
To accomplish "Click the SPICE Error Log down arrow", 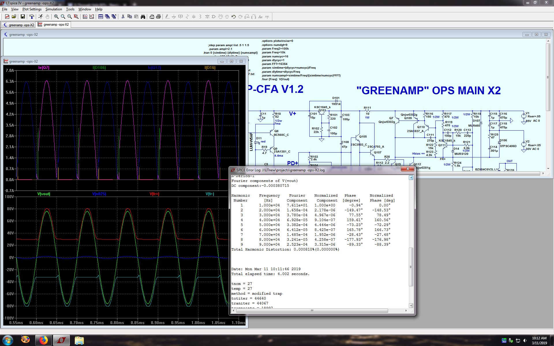I will coord(411,306).
